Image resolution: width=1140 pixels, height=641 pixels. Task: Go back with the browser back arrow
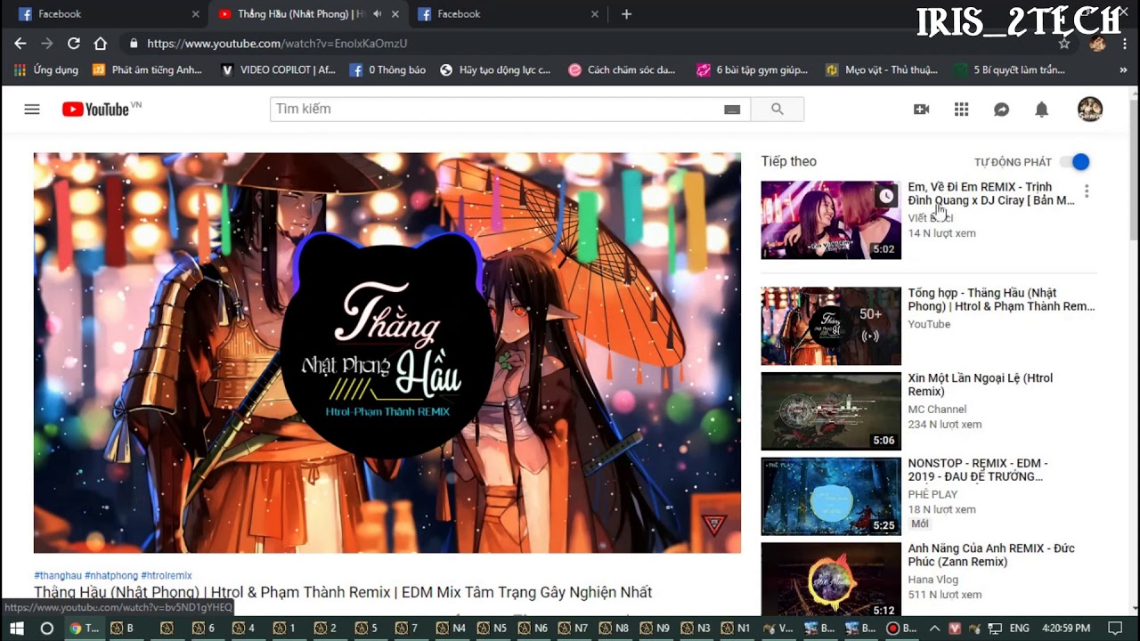click(20, 43)
